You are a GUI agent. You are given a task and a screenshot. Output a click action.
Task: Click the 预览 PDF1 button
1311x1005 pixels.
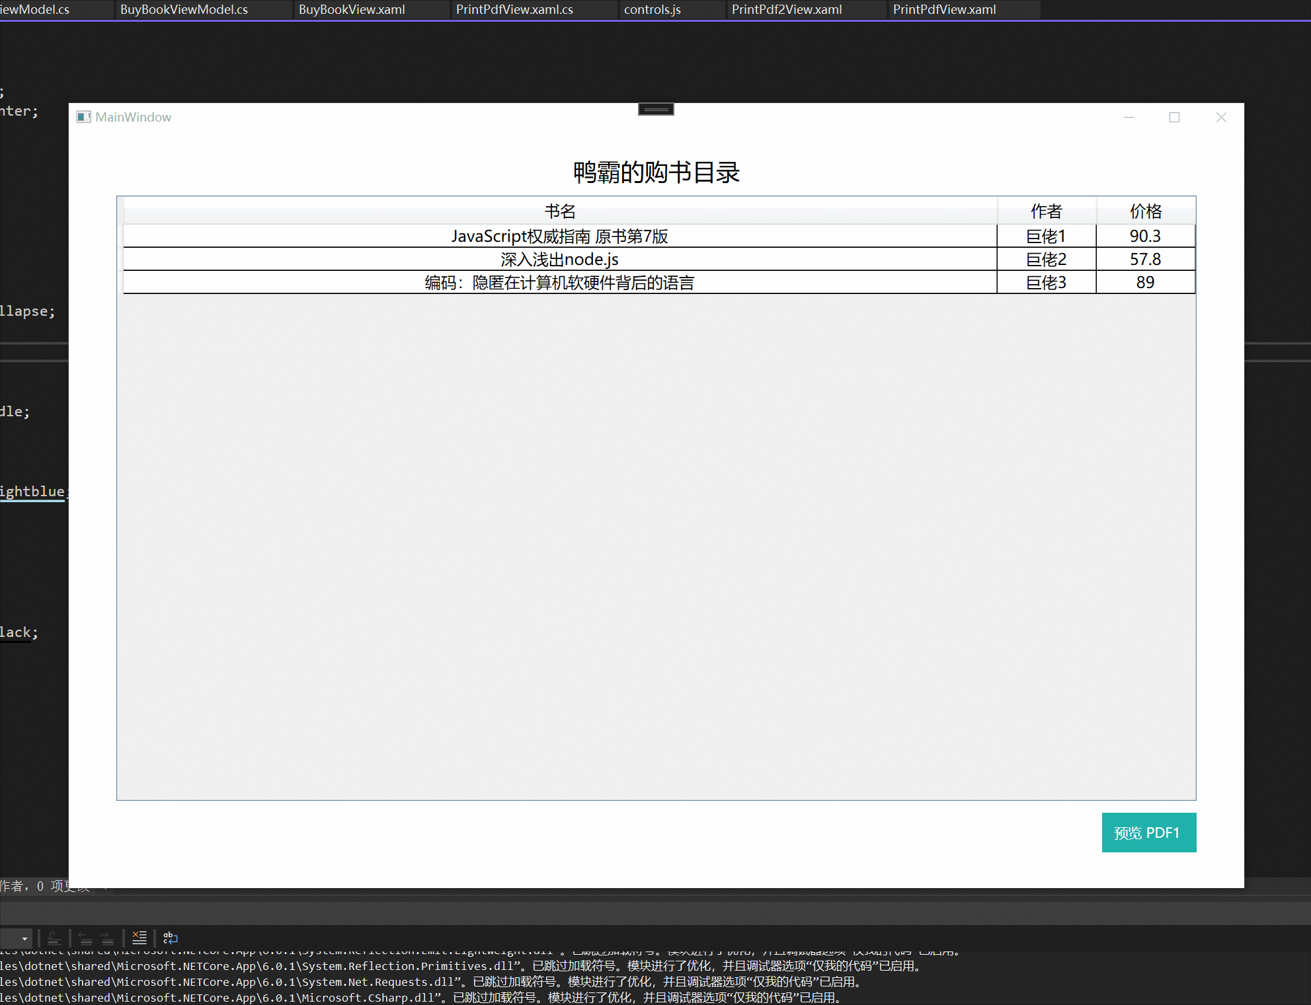[1148, 832]
